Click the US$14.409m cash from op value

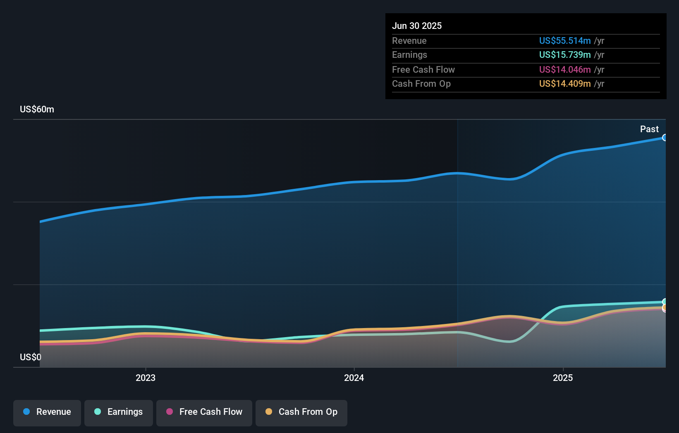[x=565, y=84]
